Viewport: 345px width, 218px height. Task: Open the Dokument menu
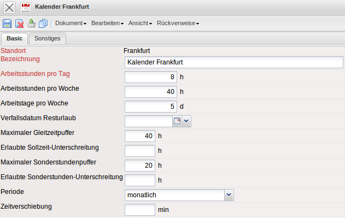[x=71, y=23]
